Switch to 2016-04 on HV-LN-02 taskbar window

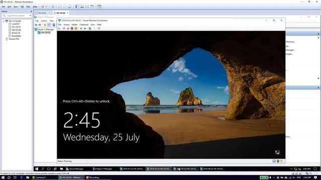coord(212,169)
